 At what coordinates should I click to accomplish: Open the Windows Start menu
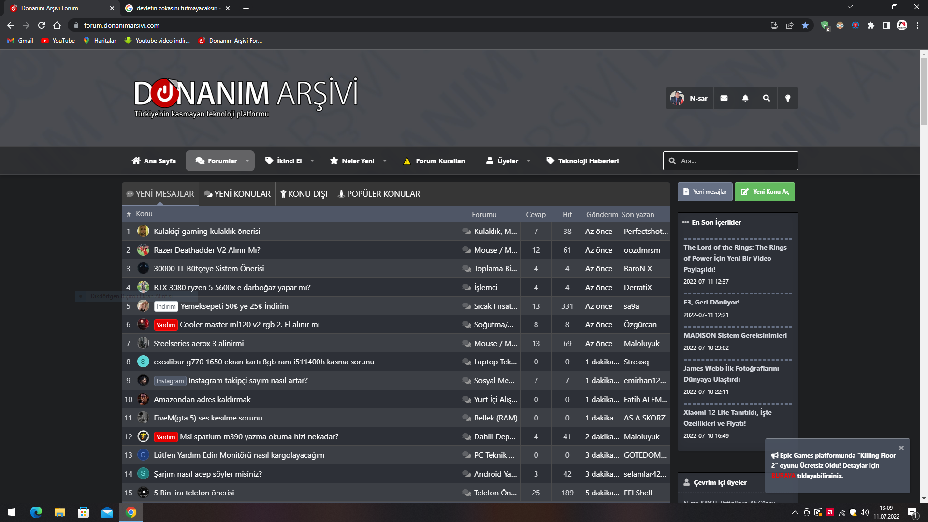12,512
